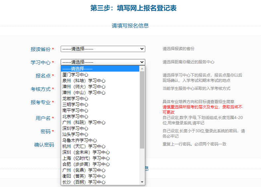Click the section title 请填写报名信息

click(130, 26)
